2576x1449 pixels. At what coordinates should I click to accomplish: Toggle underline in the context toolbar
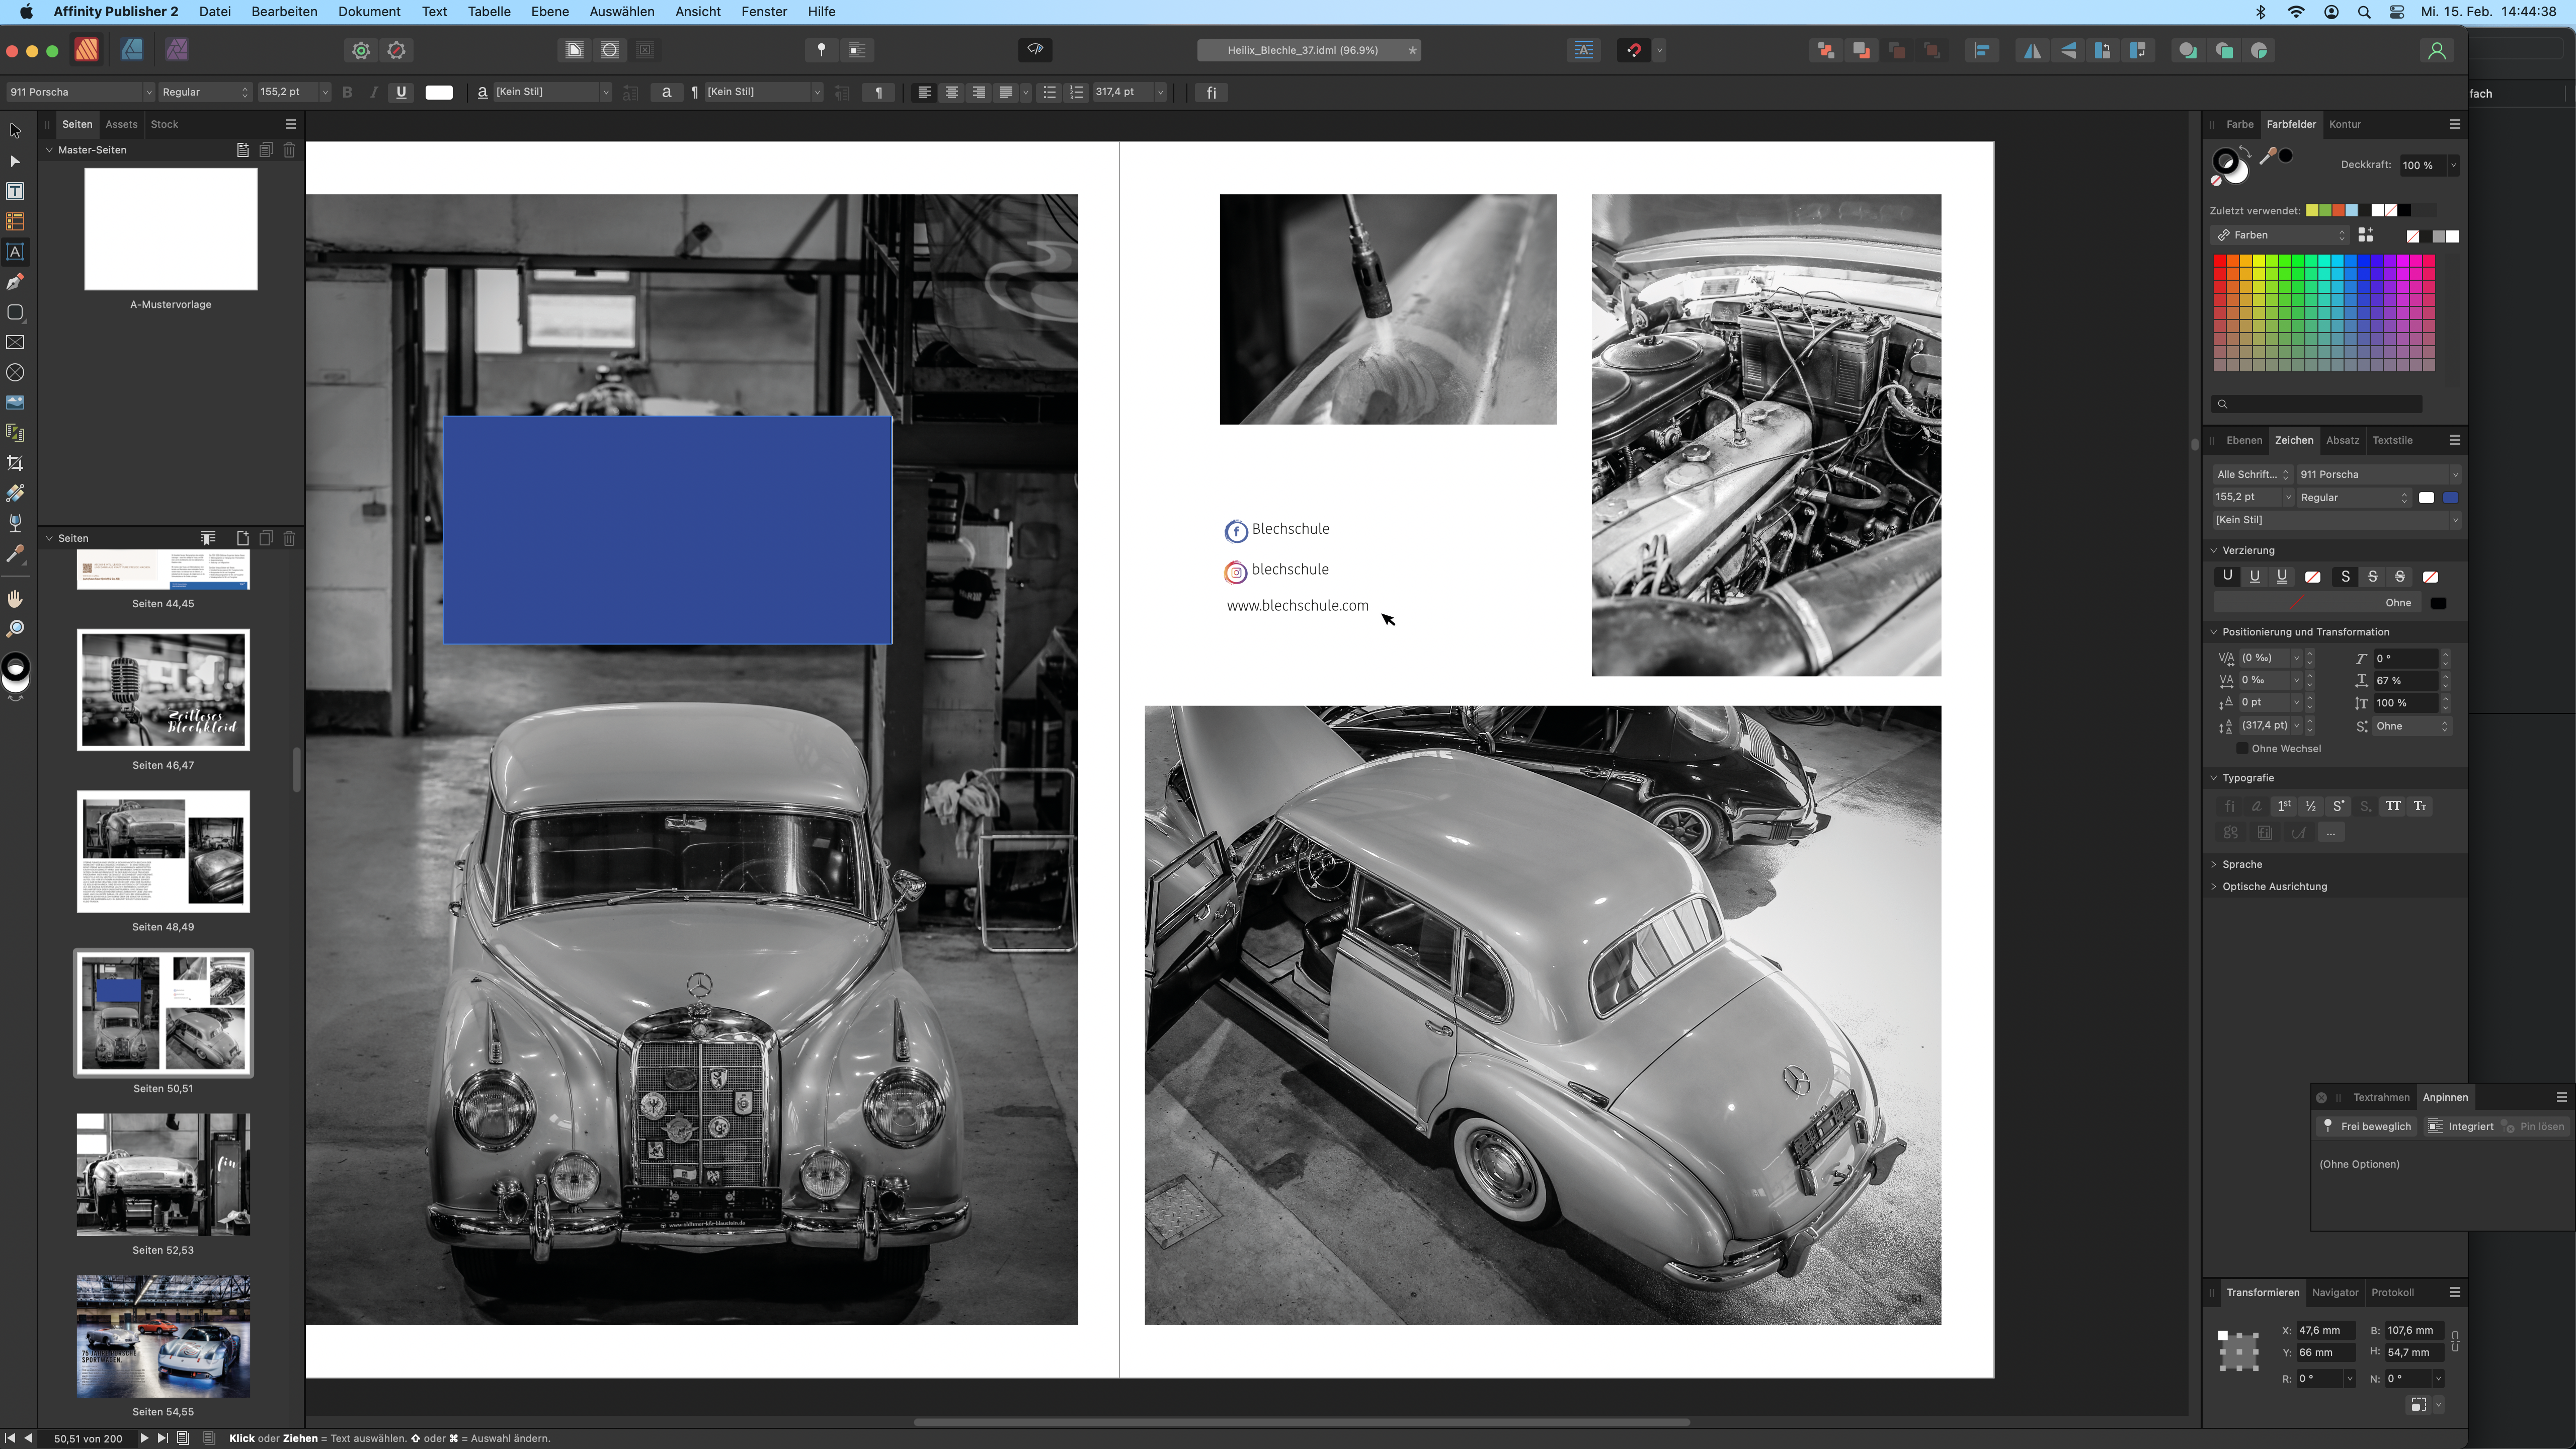[401, 92]
